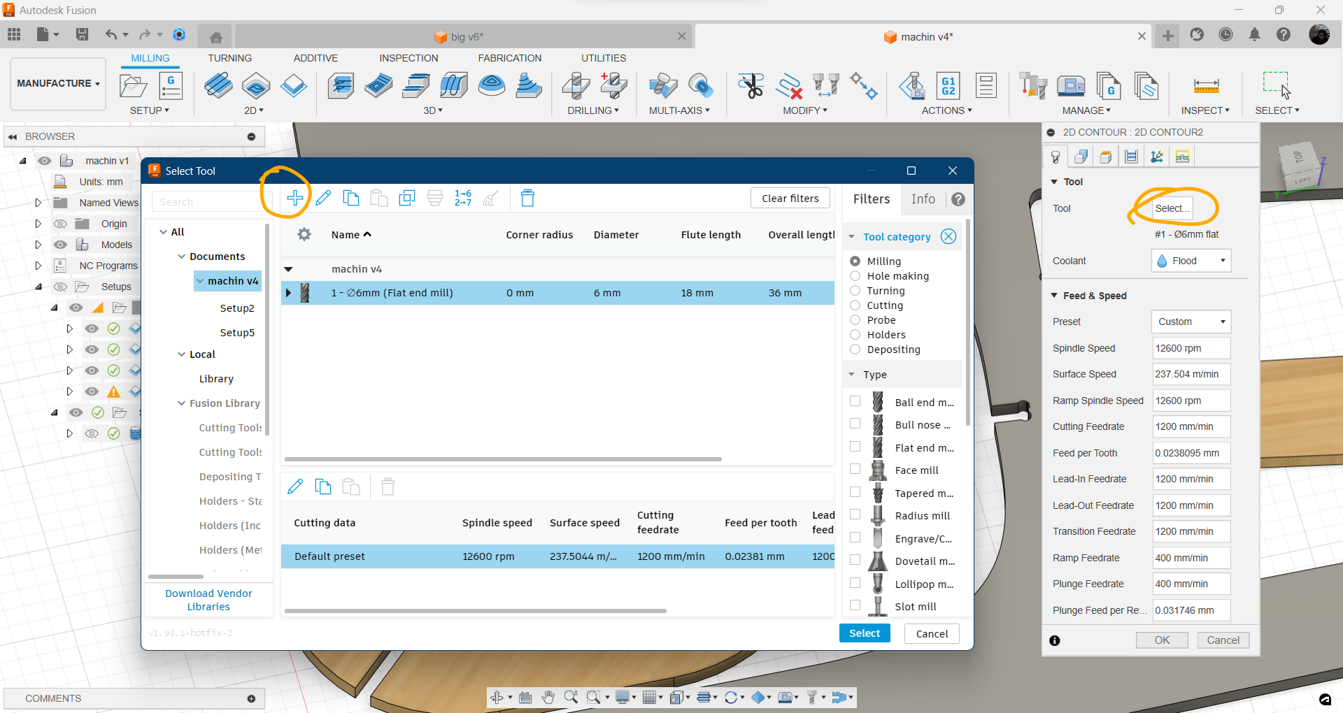Click the Save icon in title toolbar

pos(82,34)
